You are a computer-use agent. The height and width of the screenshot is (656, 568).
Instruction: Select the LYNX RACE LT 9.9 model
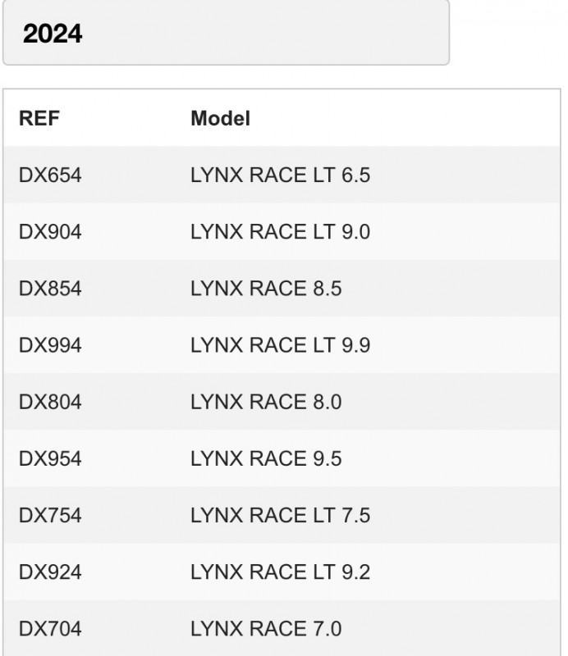[x=280, y=345]
